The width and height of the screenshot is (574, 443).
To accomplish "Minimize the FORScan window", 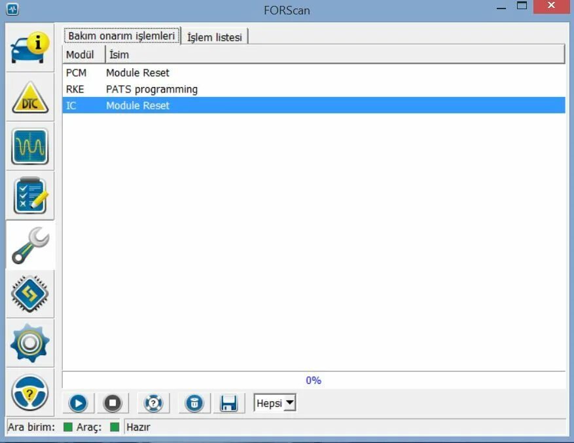I will pyautogui.click(x=501, y=7).
